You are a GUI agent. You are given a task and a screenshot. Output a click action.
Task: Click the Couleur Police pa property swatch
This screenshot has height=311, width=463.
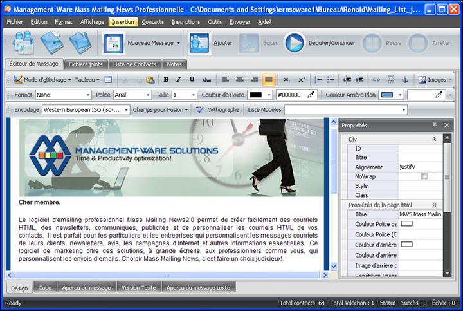[406, 224]
